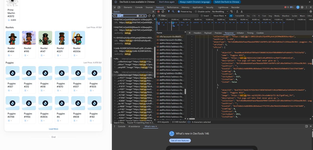Show the Payload tab of request
The height and width of the screenshot is (150, 313).
[208, 33]
